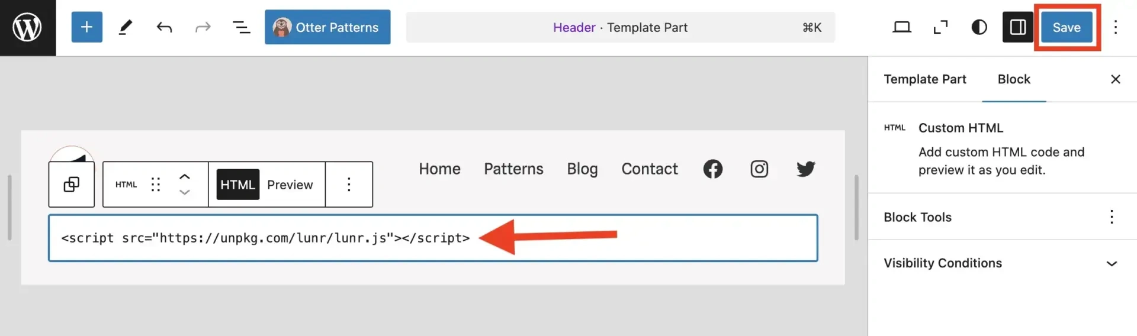Switch the block to Preview mode
The image size is (1137, 336).
[x=290, y=185]
